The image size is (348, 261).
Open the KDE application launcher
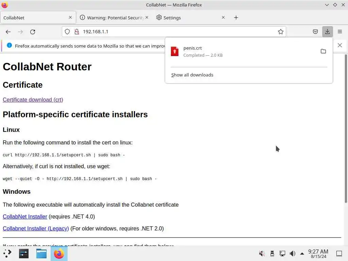(x=7, y=254)
